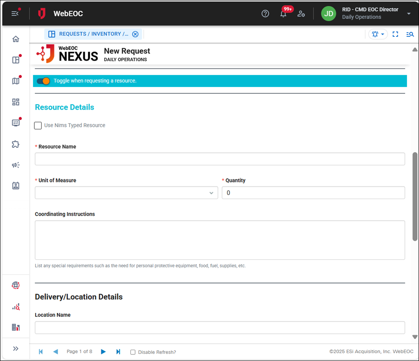Screen dimensions: 419x361
Task: Open the user settings gear icon
Action: [301, 13]
